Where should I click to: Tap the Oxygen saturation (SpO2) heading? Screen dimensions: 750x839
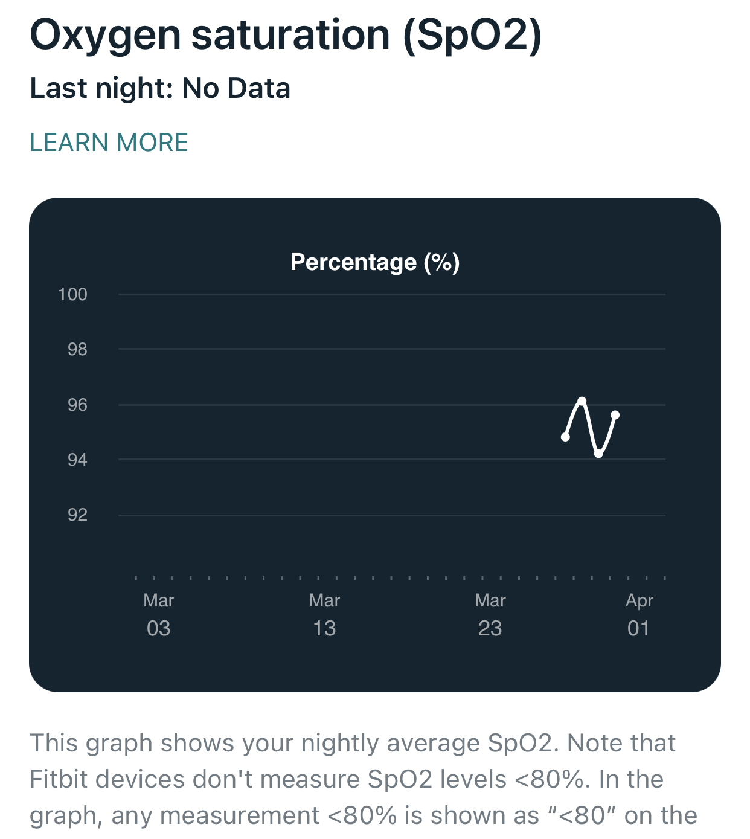click(x=286, y=34)
